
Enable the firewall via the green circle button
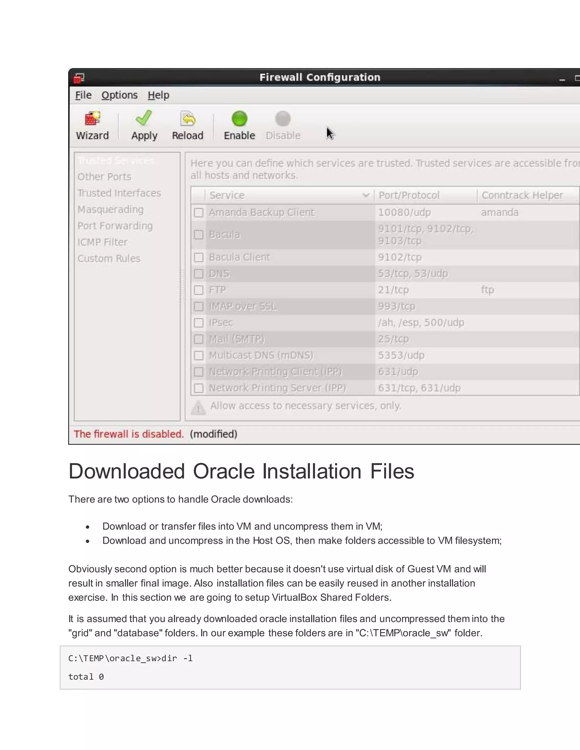pos(240,126)
